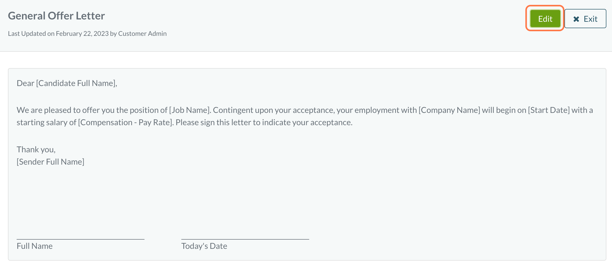Select the [Sender Full Name] placeholder
The width and height of the screenshot is (612, 267).
click(x=50, y=162)
